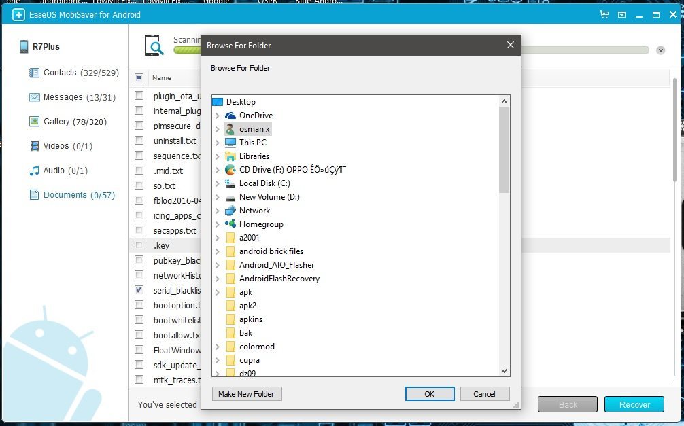Expand the Local Disk (C:) node
Viewport: 684px width, 426px height.
(217, 183)
